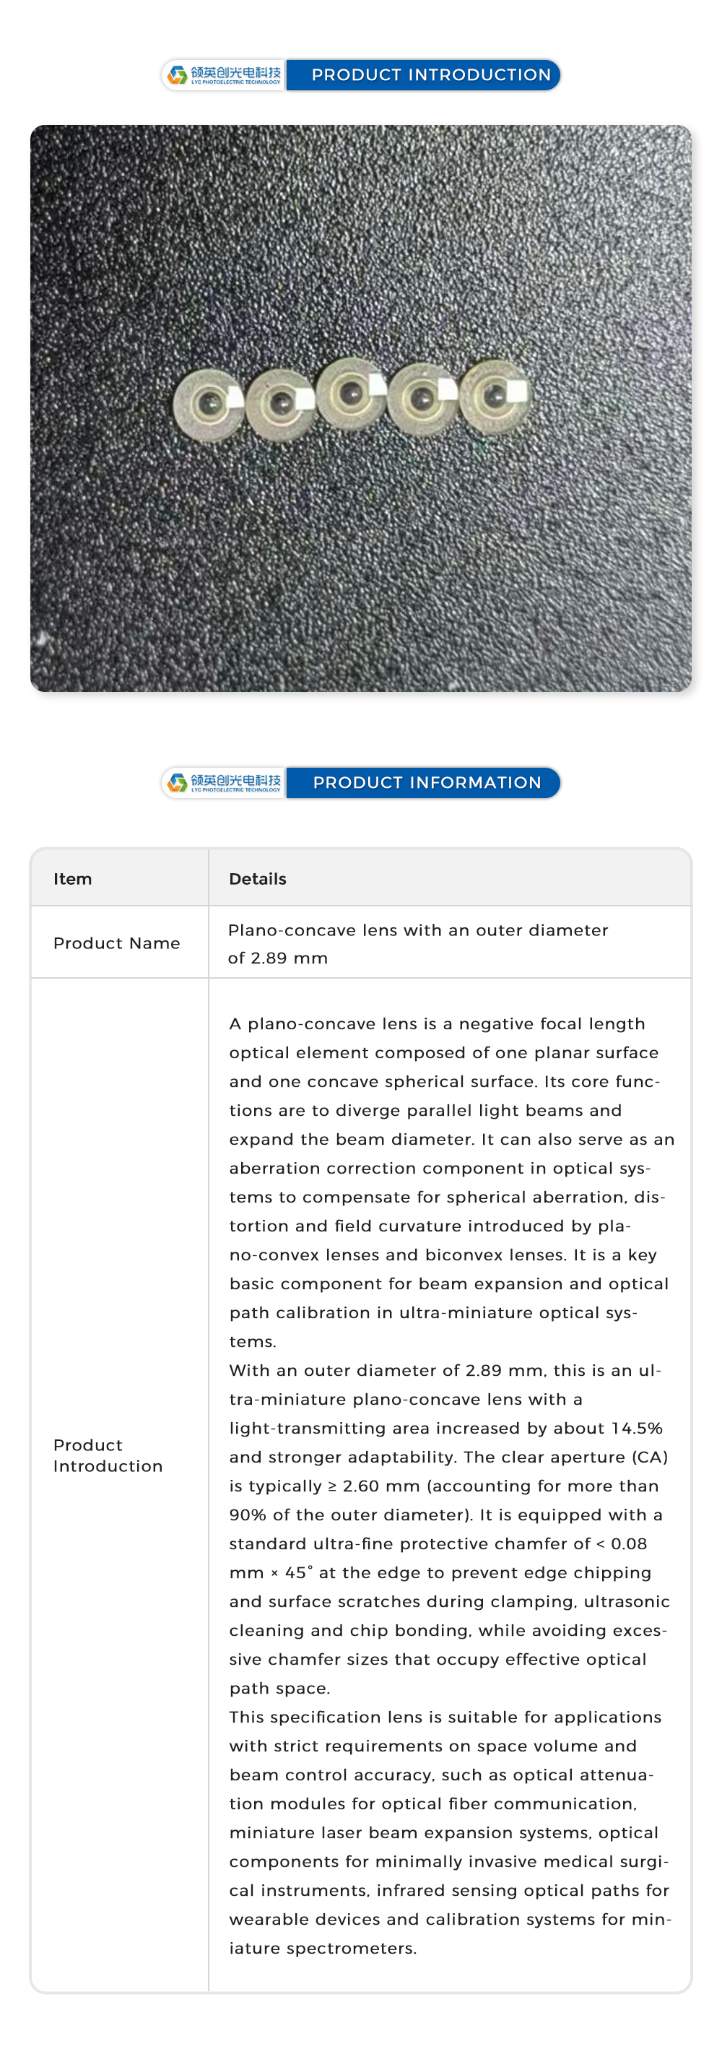Screen dimensions: 722x2049
Task: Click the 2.89 mm plano-concave lens name text
Action: [x=417, y=943]
